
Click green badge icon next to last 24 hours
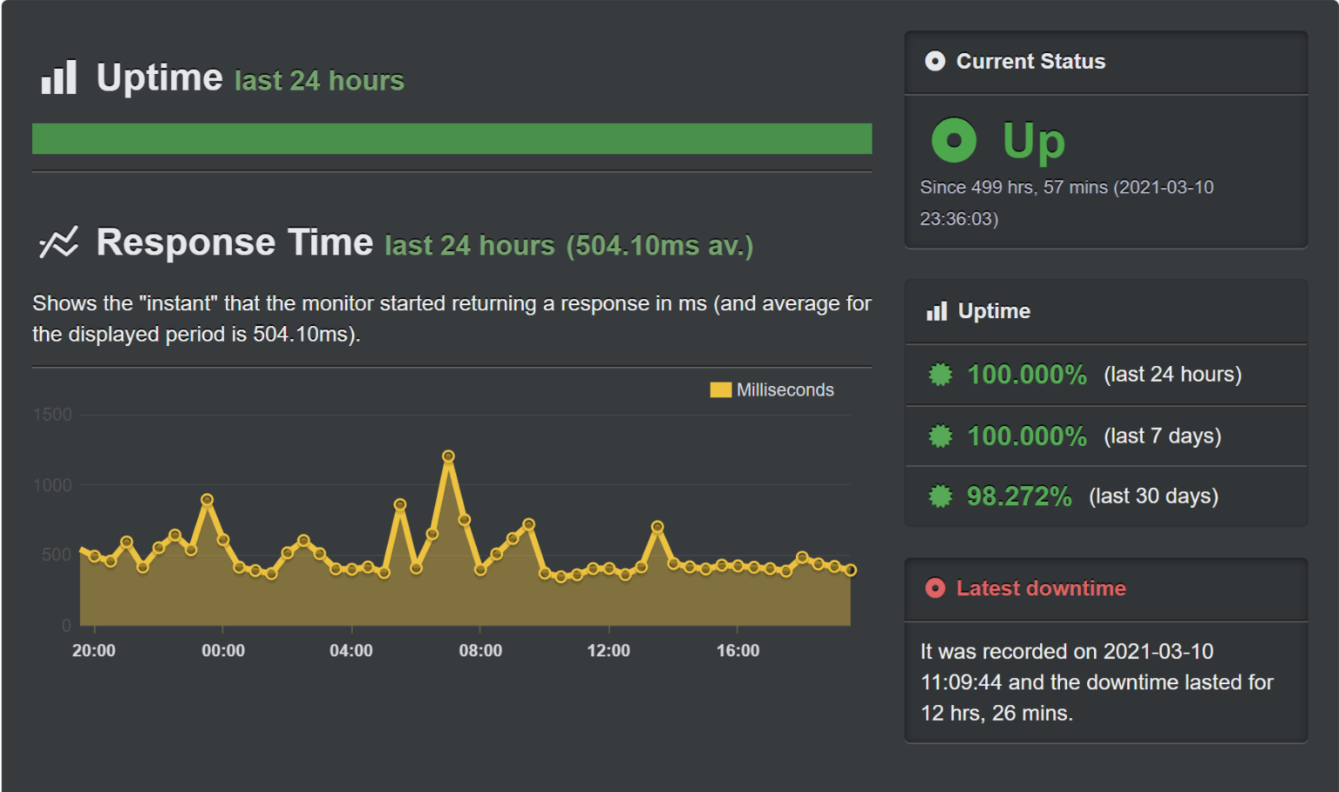(940, 375)
